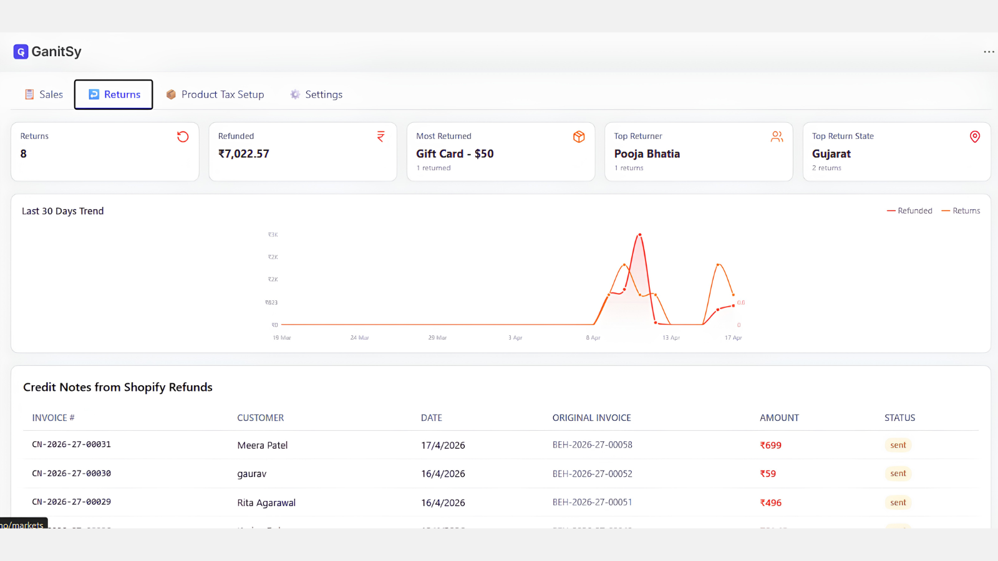The width and height of the screenshot is (998, 561).
Task: Open credit note CN-2026-27-00031
Action: [72, 444]
